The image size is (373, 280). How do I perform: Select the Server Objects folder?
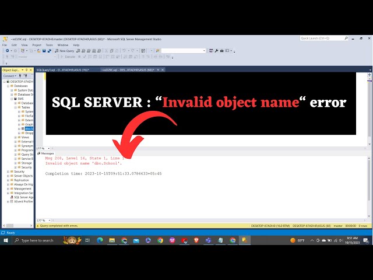pyautogui.click(x=23, y=176)
